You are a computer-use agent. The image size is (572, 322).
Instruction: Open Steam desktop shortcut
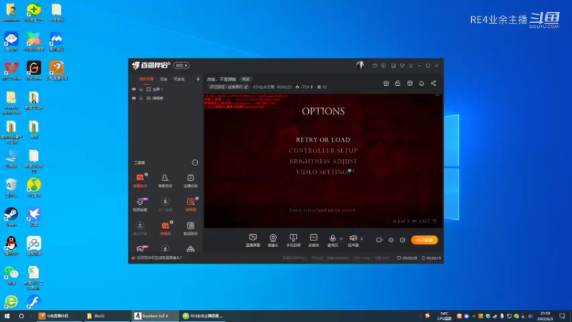click(x=11, y=217)
